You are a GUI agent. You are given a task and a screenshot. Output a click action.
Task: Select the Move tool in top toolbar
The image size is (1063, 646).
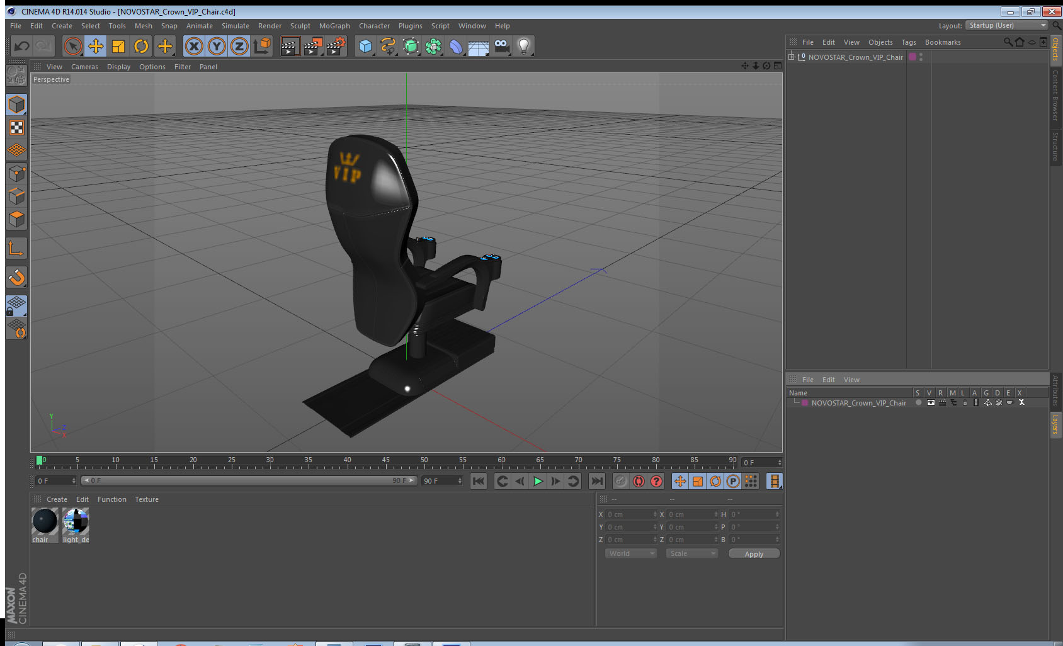click(x=96, y=46)
